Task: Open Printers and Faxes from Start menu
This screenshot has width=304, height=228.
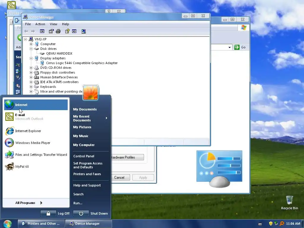Action: click(87, 174)
